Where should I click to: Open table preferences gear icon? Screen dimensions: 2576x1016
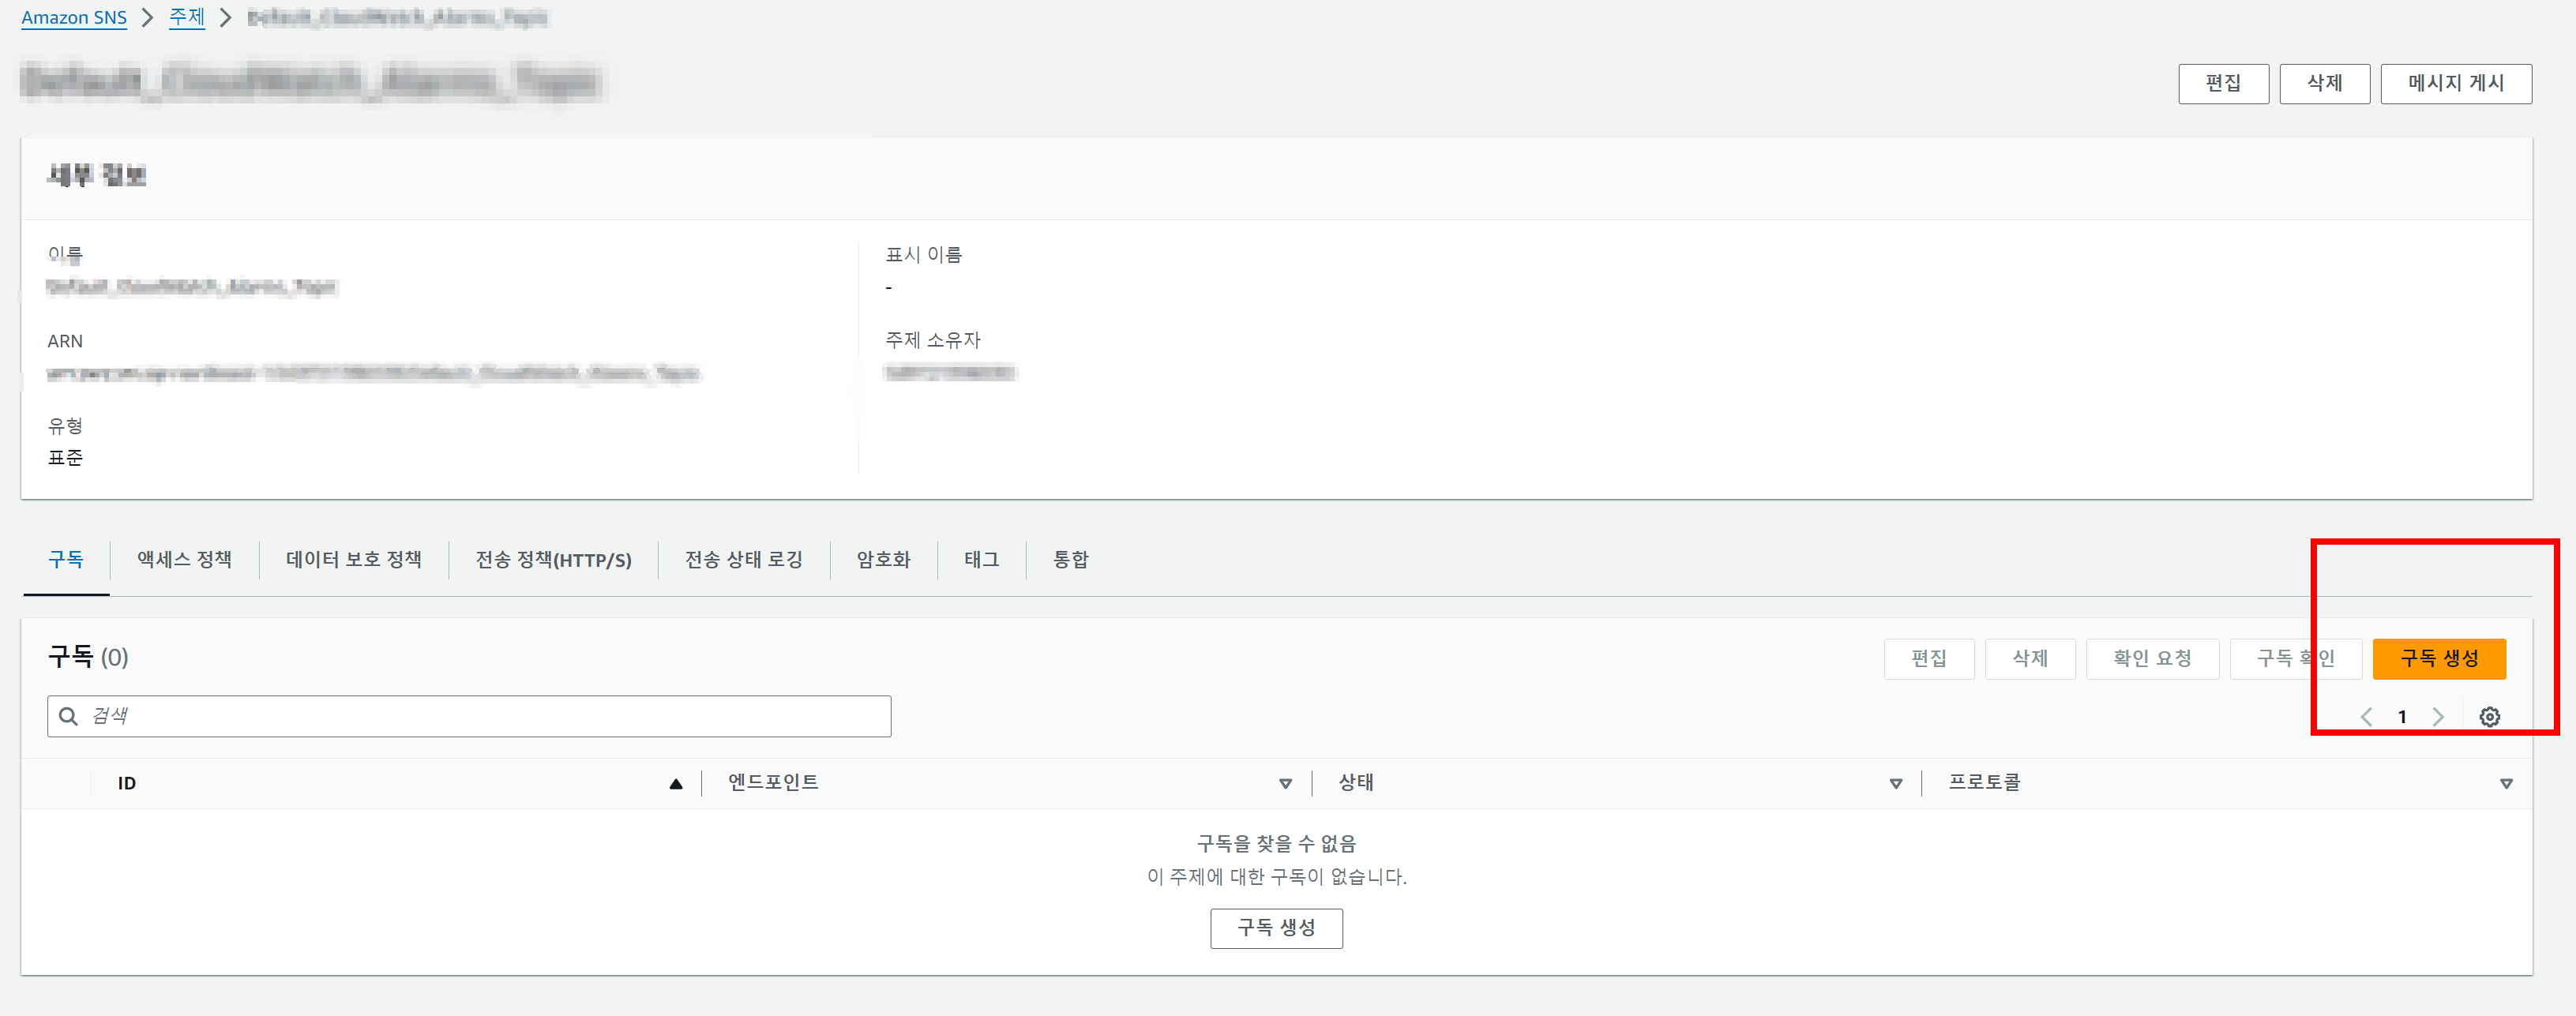[x=2489, y=716]
